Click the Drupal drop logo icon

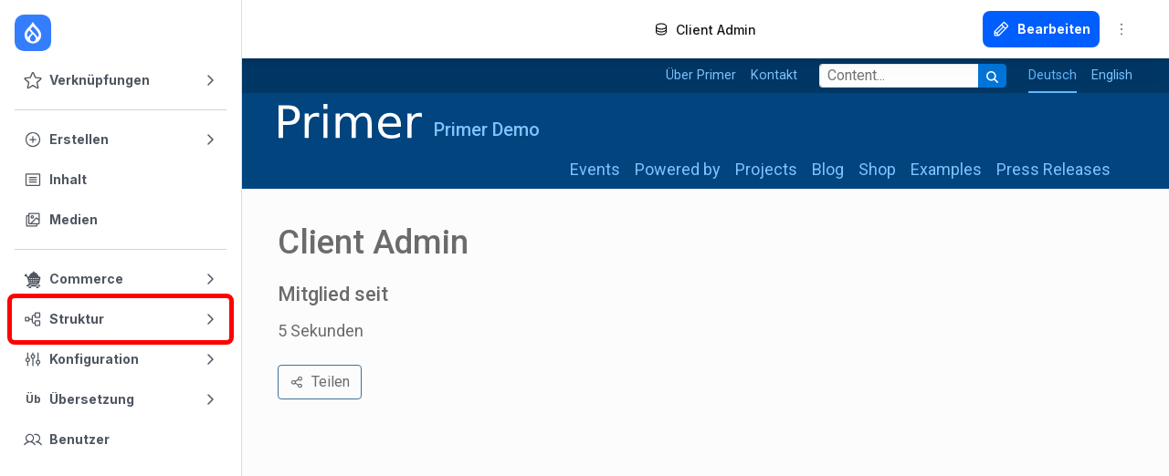(33, 33)
